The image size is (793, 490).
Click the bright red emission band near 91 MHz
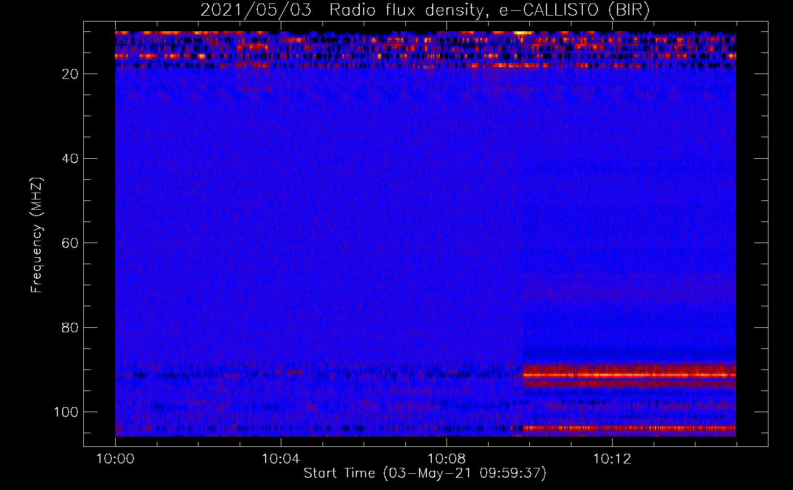(x=630, y=375)
